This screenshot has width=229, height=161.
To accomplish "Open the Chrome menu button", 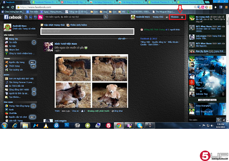I will 226,7.
